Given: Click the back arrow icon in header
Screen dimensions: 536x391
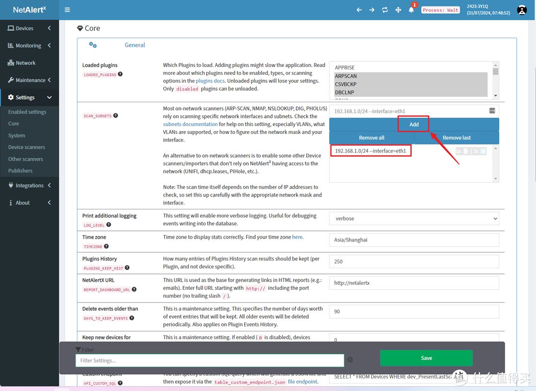Looking at the screenshot, I should tap(359, 9).
